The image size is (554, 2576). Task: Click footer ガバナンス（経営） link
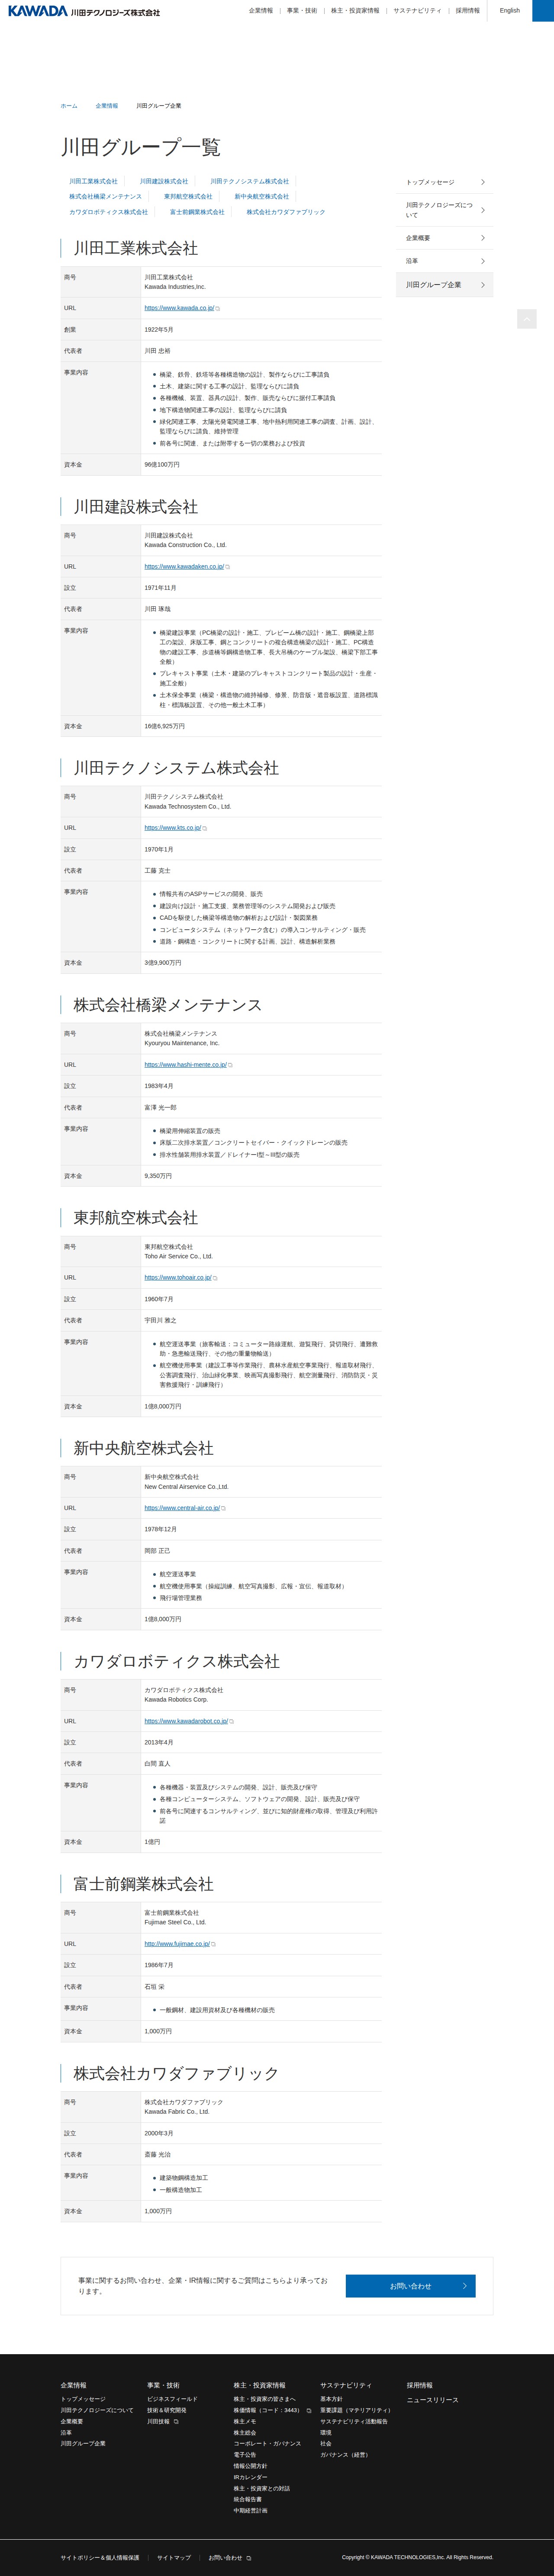pos(346,2455)
